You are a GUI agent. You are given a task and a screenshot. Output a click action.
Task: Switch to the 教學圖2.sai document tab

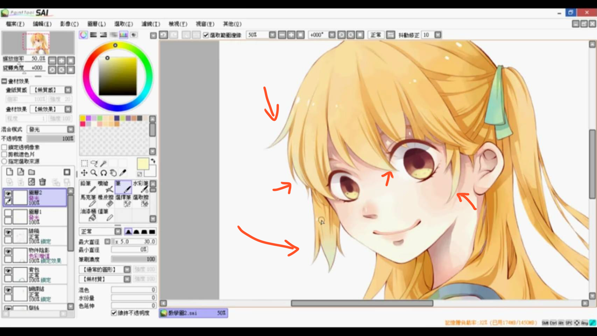coord(194,313)
